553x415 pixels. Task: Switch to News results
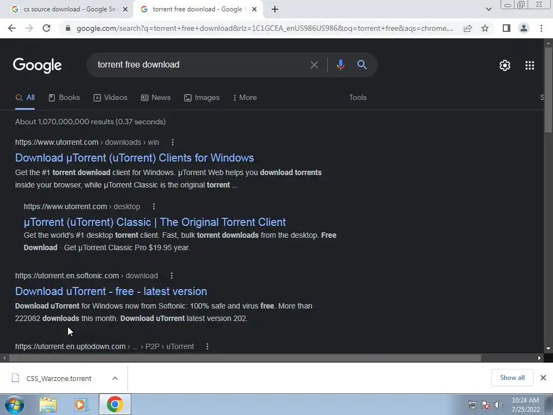coord(156,98)
